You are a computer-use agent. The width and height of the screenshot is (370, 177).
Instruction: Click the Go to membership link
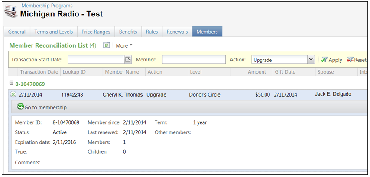pyautogui.click(x=45, y=107)
